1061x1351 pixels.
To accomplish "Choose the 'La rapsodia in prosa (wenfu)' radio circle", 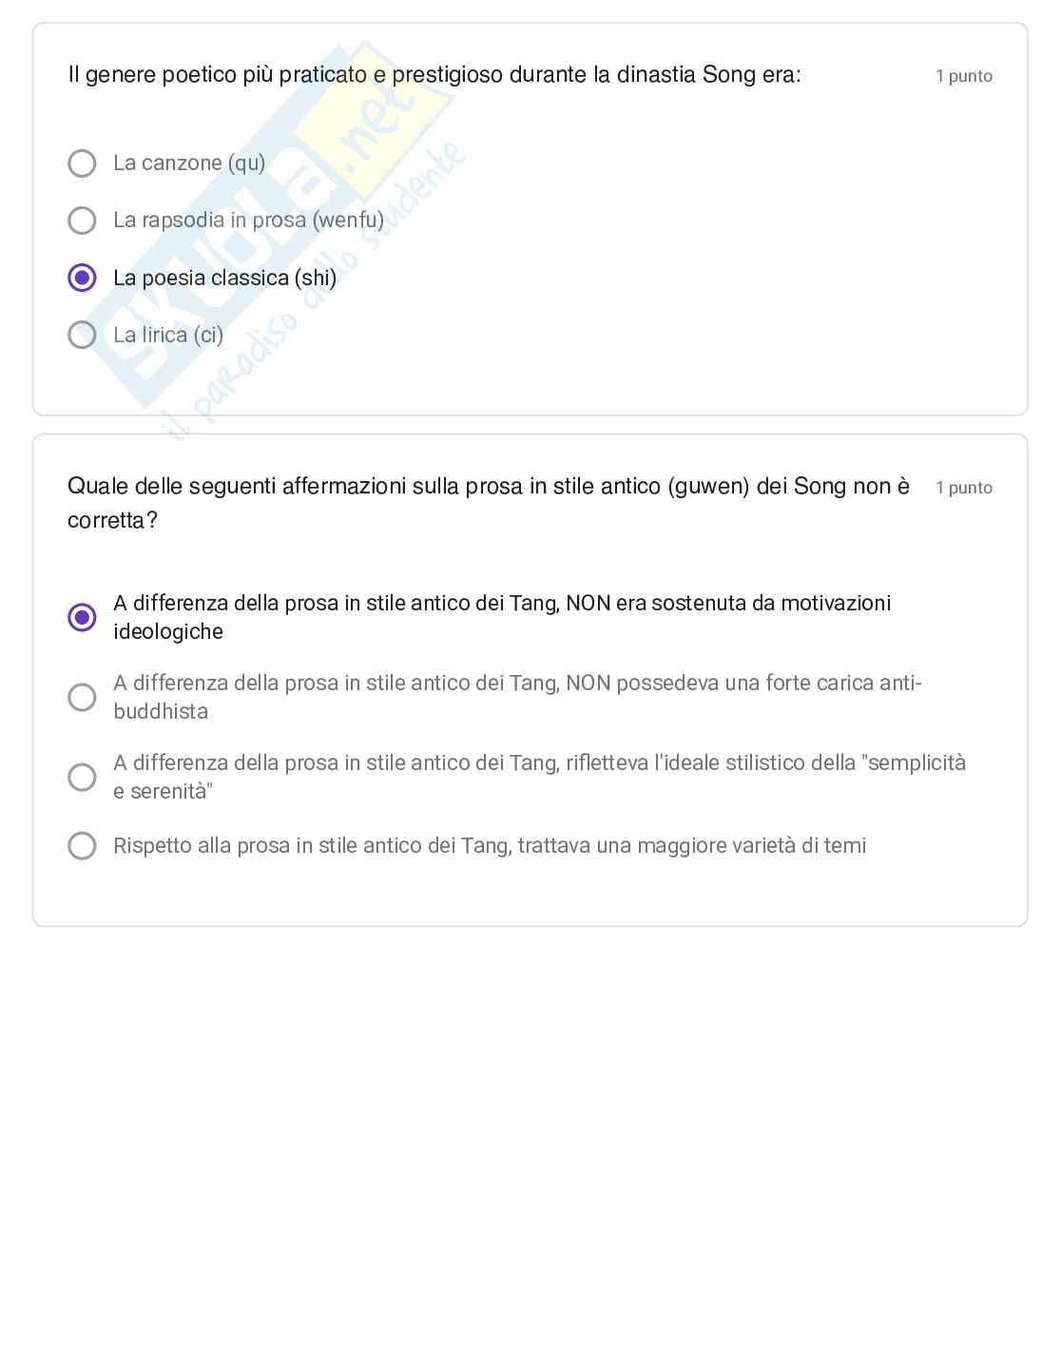I will (83, 221).
